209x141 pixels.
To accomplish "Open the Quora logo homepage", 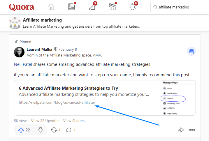I will click(22, 7).
